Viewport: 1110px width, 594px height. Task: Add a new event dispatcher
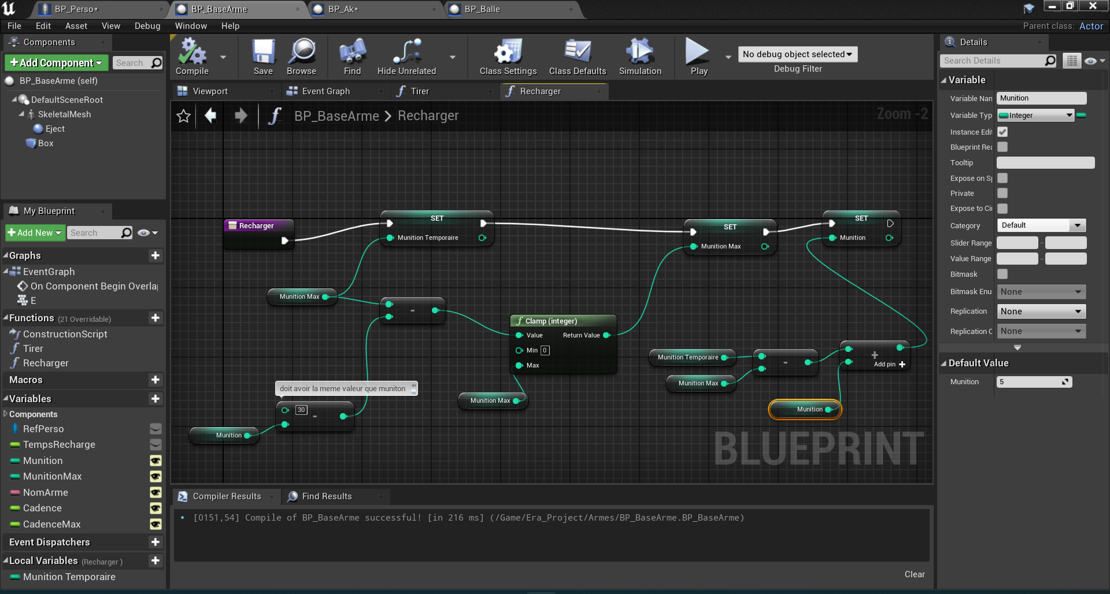[x=155, y=542]
